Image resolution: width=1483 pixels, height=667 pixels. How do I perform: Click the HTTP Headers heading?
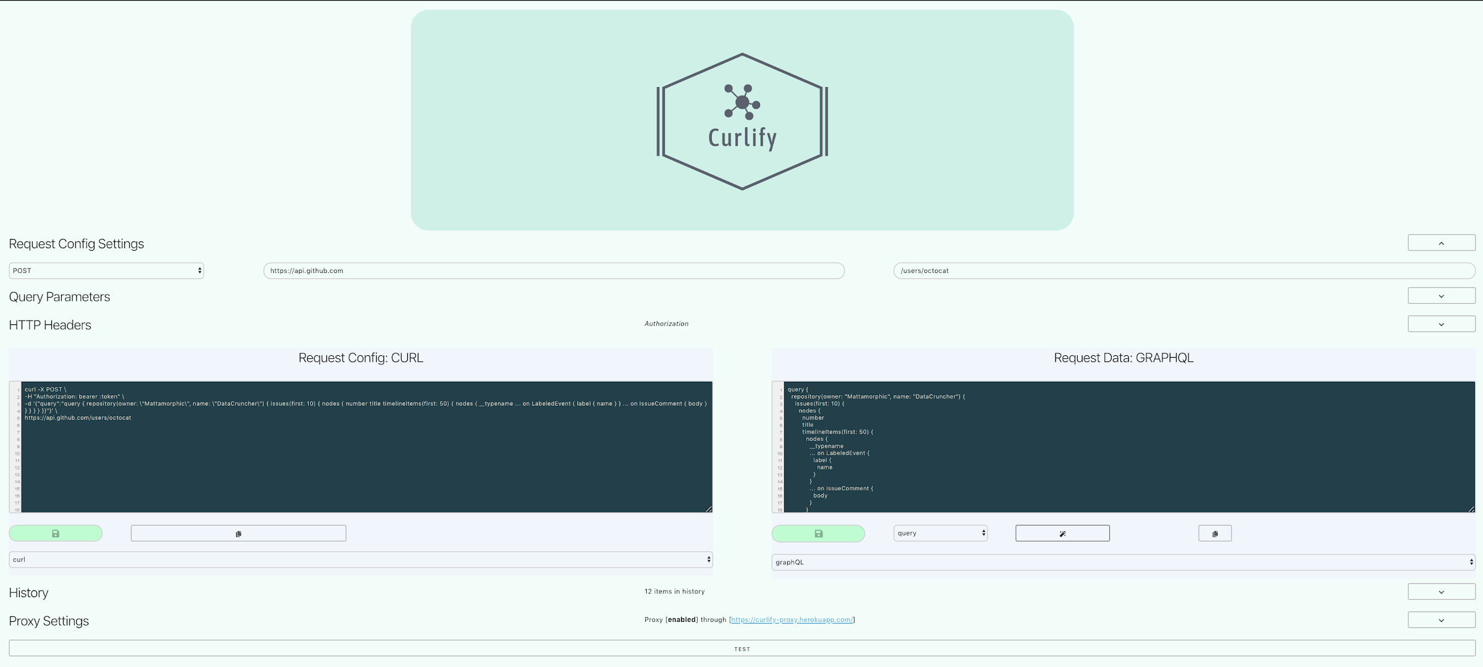click(50, 325)
